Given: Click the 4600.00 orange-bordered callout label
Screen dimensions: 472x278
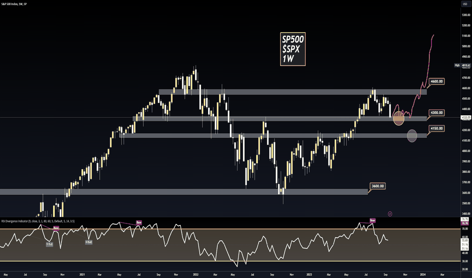Looking at the screenshot, I should click(x=437, y=81).
